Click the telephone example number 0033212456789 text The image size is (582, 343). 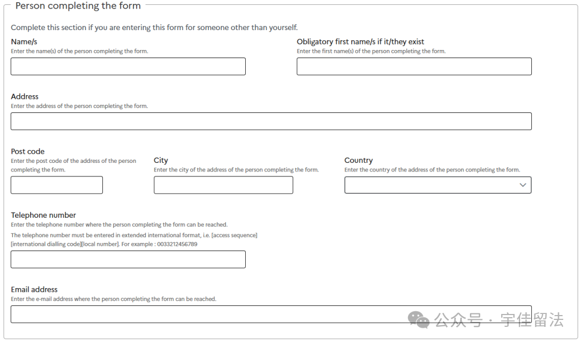pos(177,244)
